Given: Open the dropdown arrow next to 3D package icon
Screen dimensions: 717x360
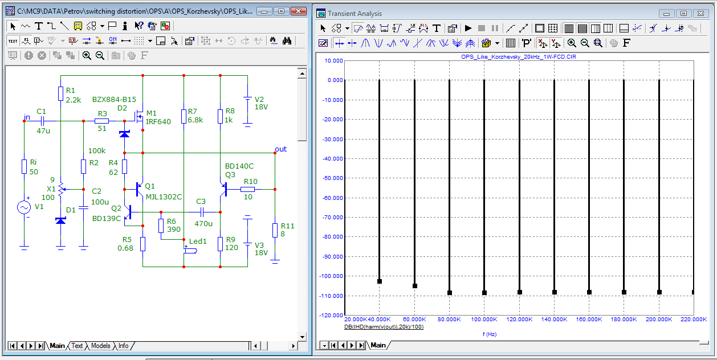Looking at the screenshot, I should point(497,43).
